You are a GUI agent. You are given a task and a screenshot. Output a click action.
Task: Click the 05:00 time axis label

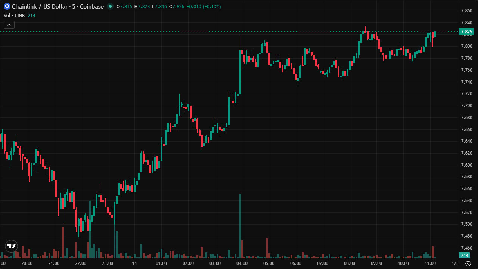[x=269, y=263]
